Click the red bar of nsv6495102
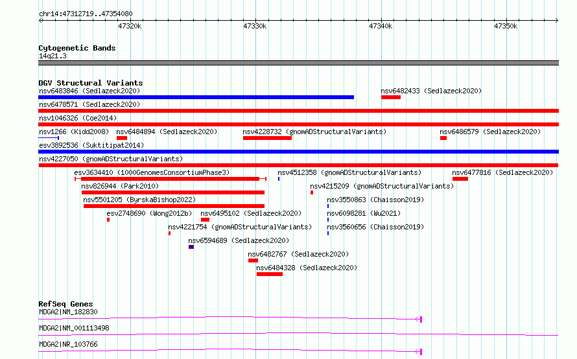Viewport: 577px width, 359px height. point(206,220)
